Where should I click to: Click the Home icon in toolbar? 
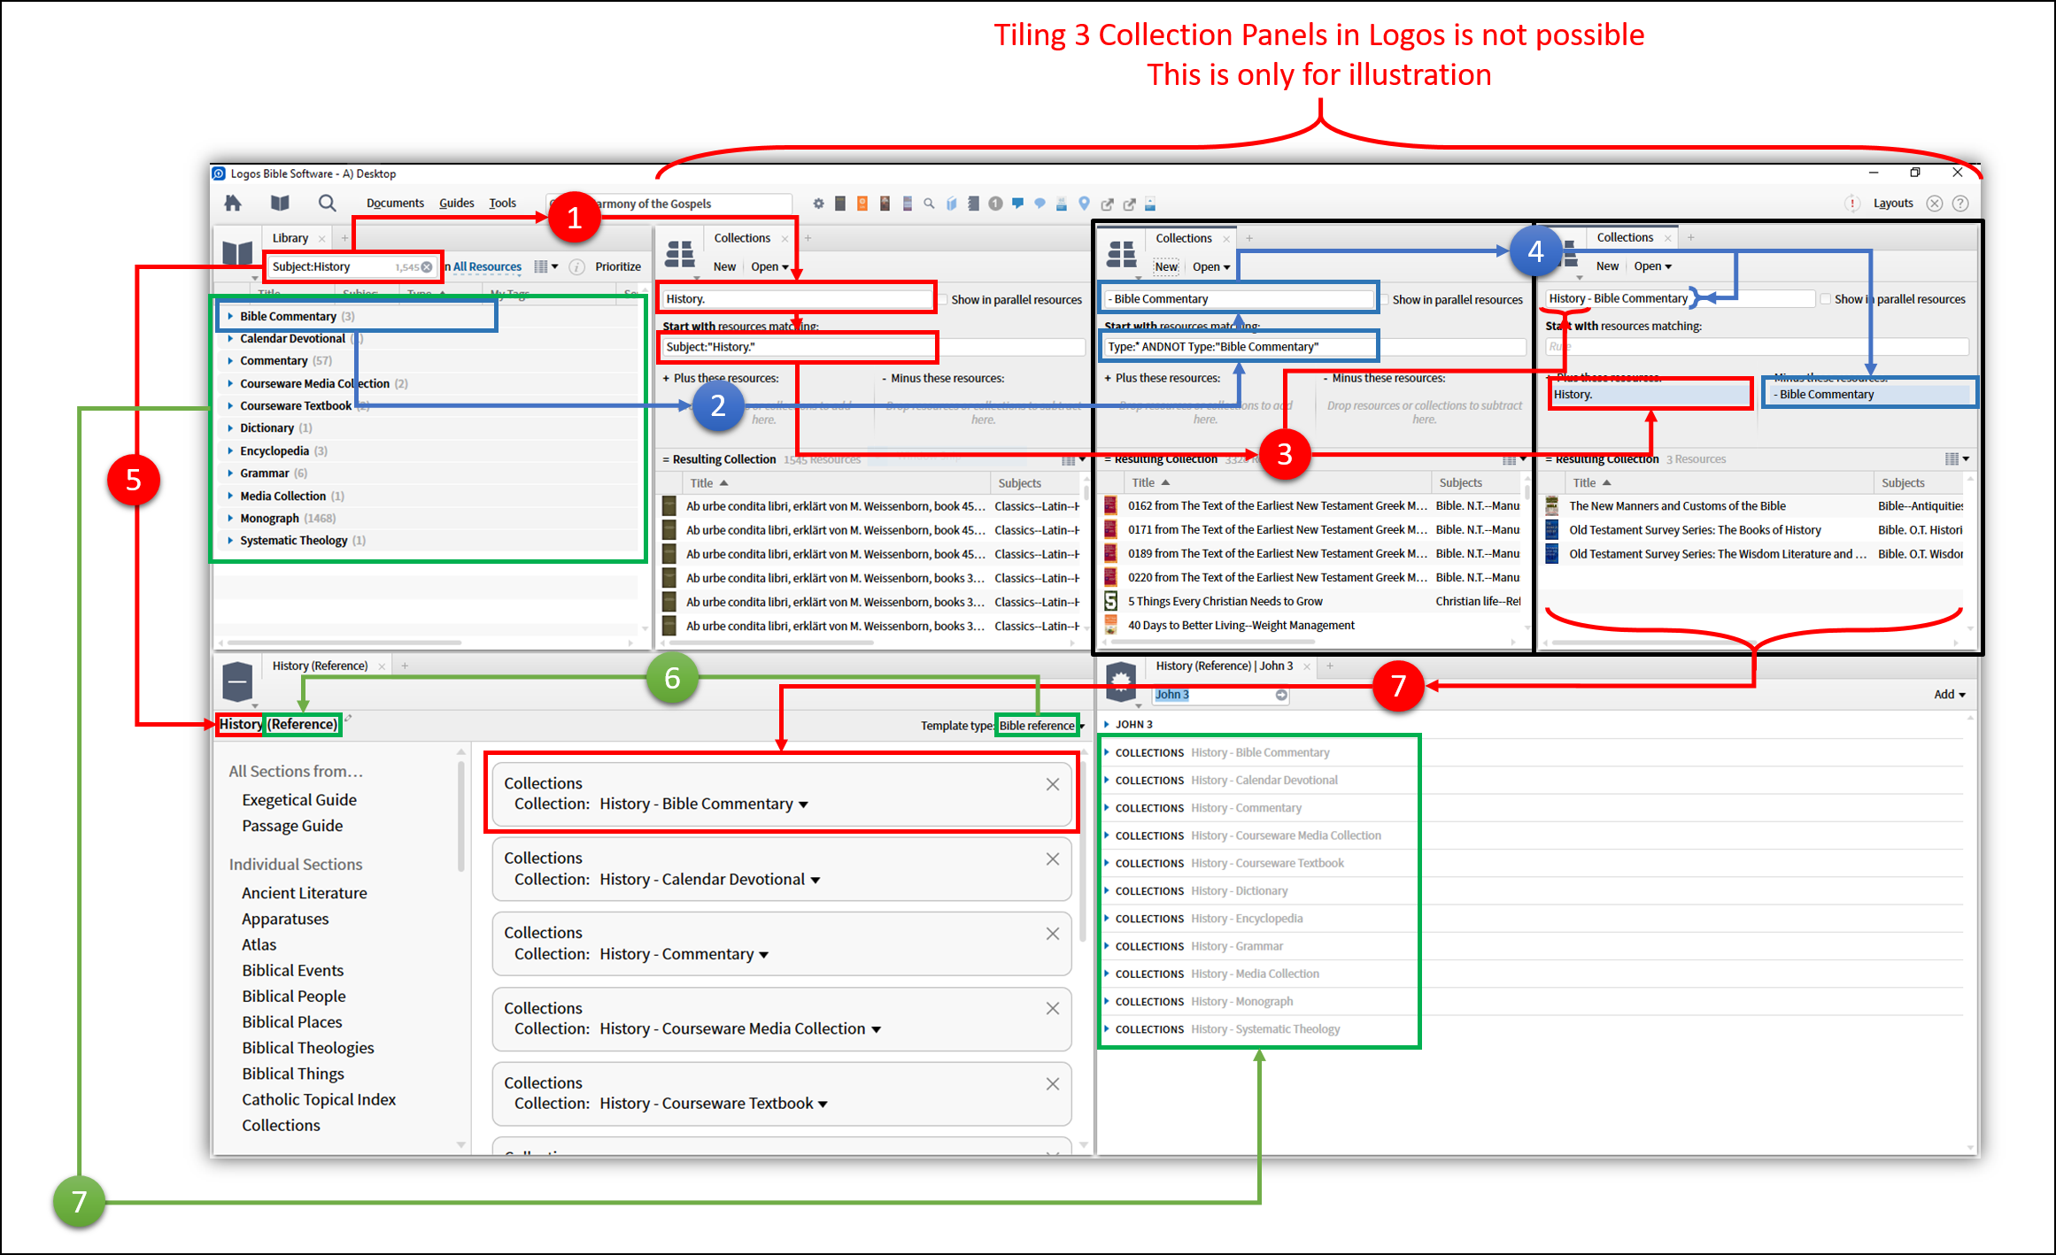pyautogui.click(x=233, y=204)
